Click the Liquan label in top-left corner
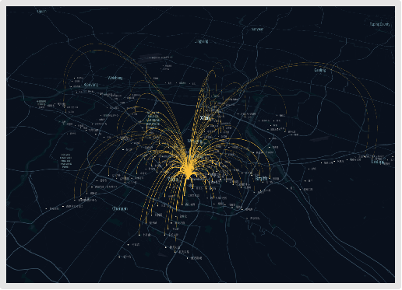The width and height of the screenshot is (402, 290). point(41,12)
